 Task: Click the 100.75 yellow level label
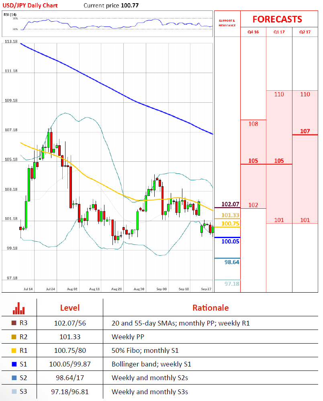[x=230, y=224]
